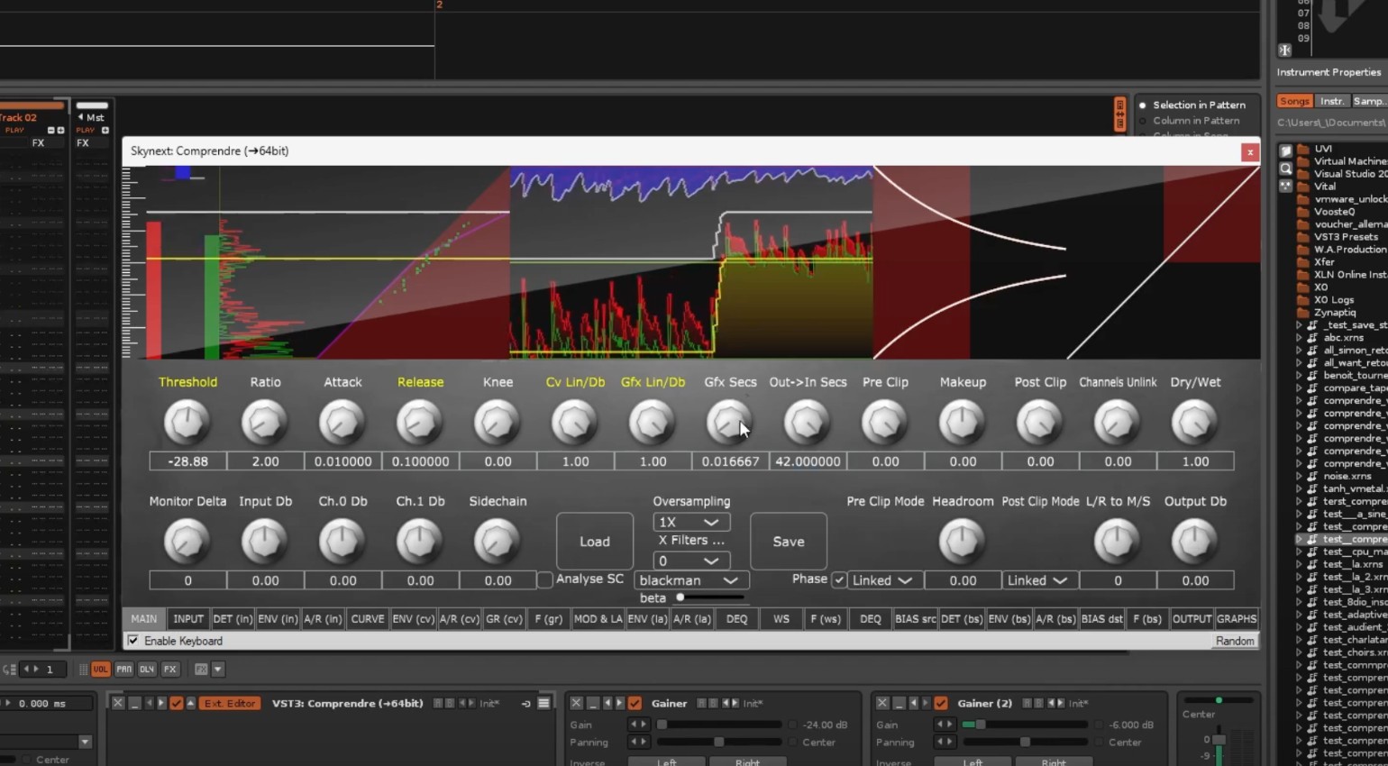Open the Comprendre device menu icon

point(543,703)
